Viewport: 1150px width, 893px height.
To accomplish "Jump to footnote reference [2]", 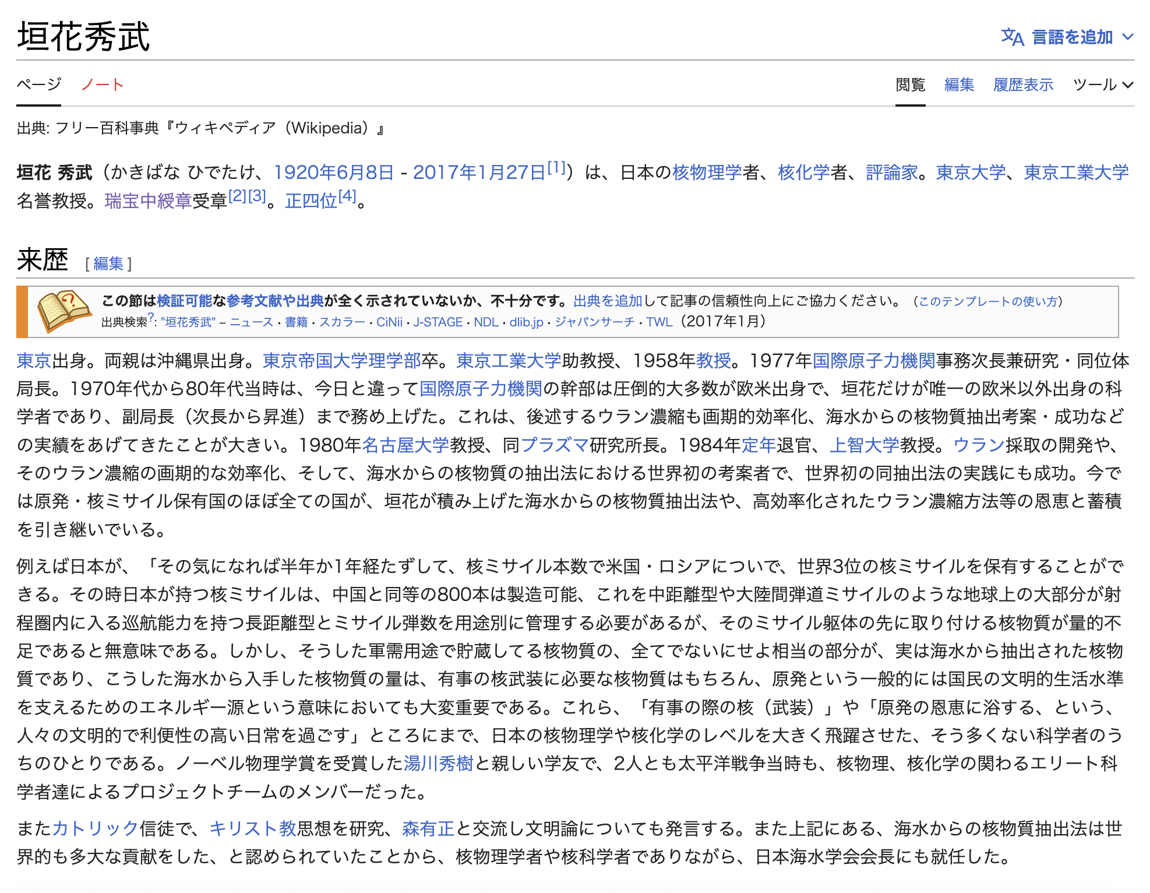I will pos(238,196).
